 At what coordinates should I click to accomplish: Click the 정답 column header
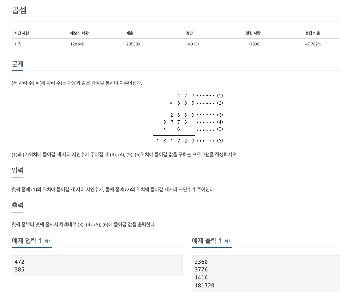coord(189,33)
